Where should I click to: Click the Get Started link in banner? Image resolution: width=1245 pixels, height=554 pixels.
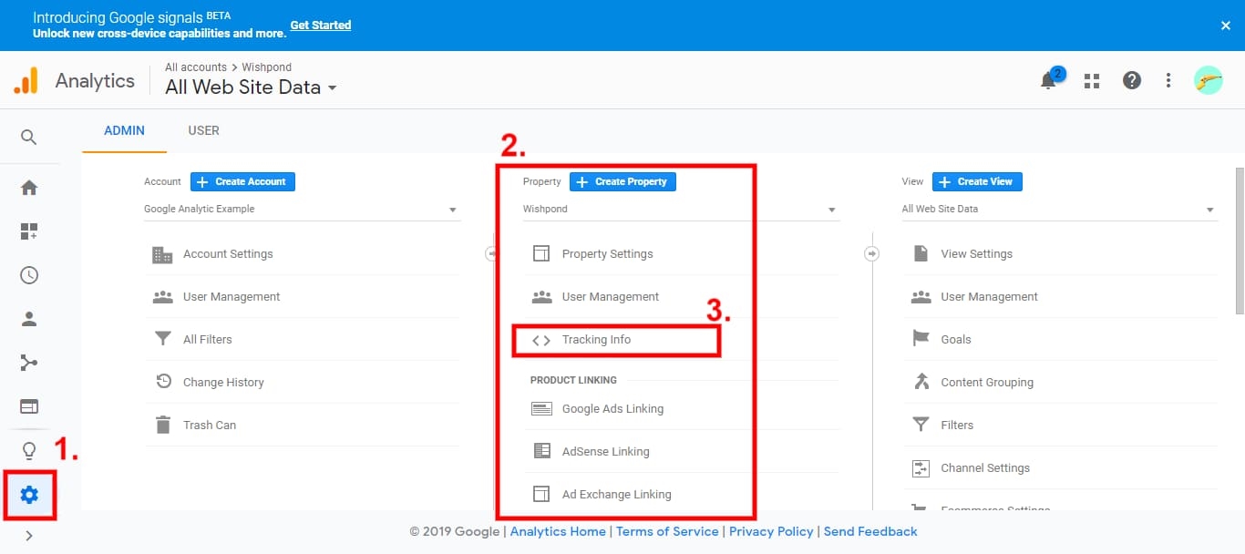click(x=320, y=25)
